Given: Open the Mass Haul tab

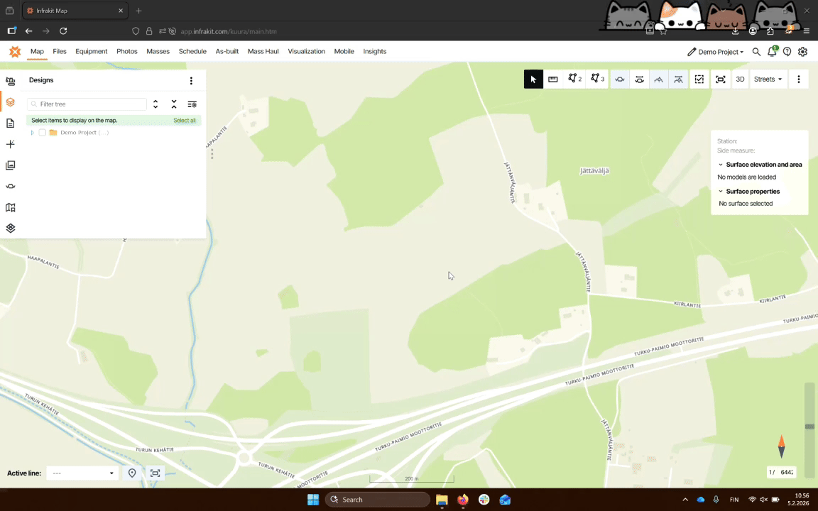Looking at the screenshot, I should [x=263, y=52].
